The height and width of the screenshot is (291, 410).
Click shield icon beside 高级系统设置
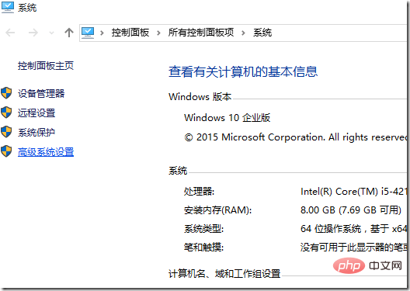(6, 151)
